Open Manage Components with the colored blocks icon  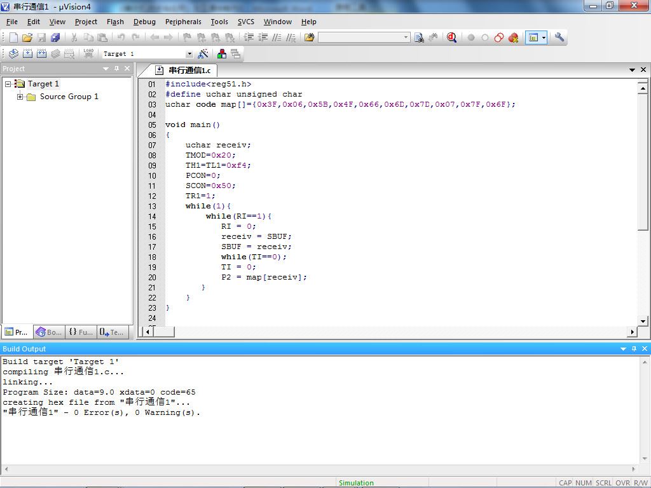(222, 53)
